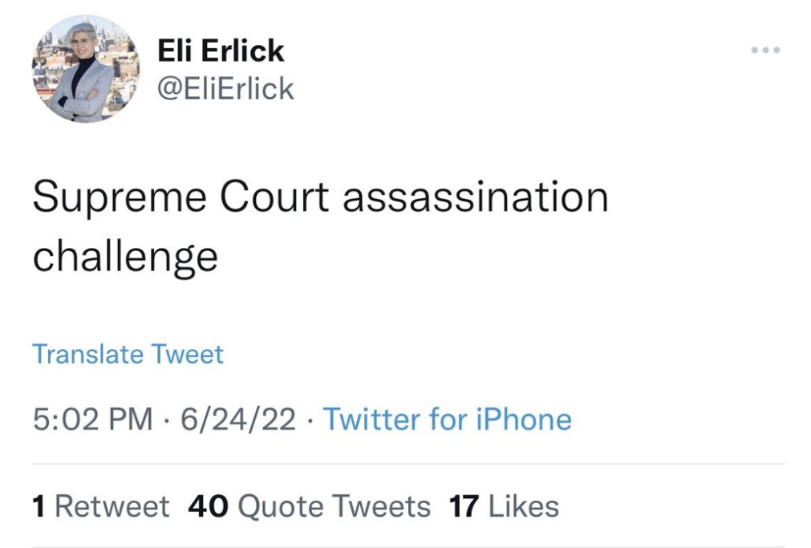Click the word assassination in the tweet
The width and height of the screenshot is (811, 548).
click(475, 197)
